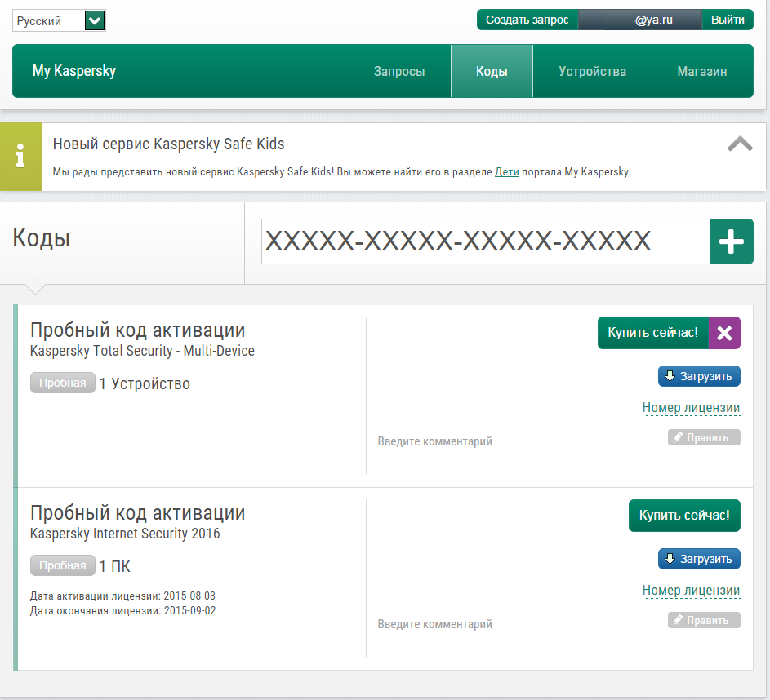
Task: Add code with the plus icon
Action: tap(731, 241)
